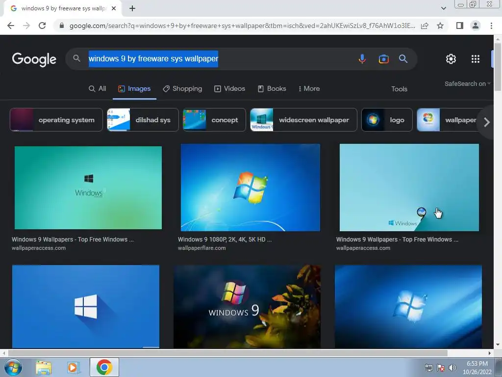Open the Action Center flag icon
Screen dimensions: 502x377
[441, 368]
